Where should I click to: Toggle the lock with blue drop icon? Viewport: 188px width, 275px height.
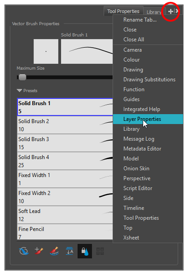[x=85, y=251]
